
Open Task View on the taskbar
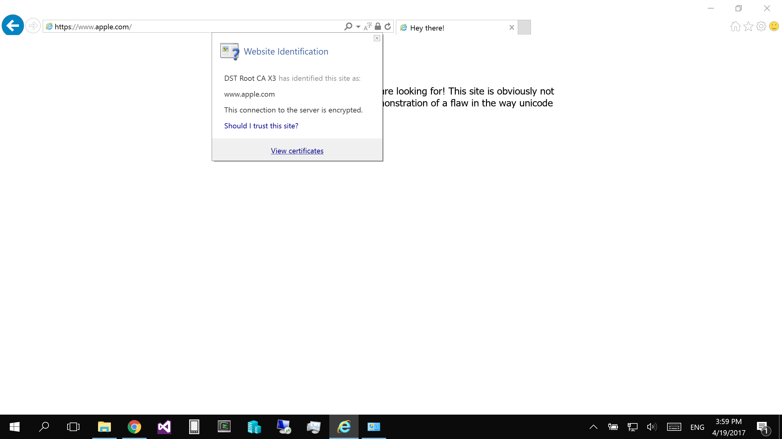pyautogui.click(x=73, y=427)
